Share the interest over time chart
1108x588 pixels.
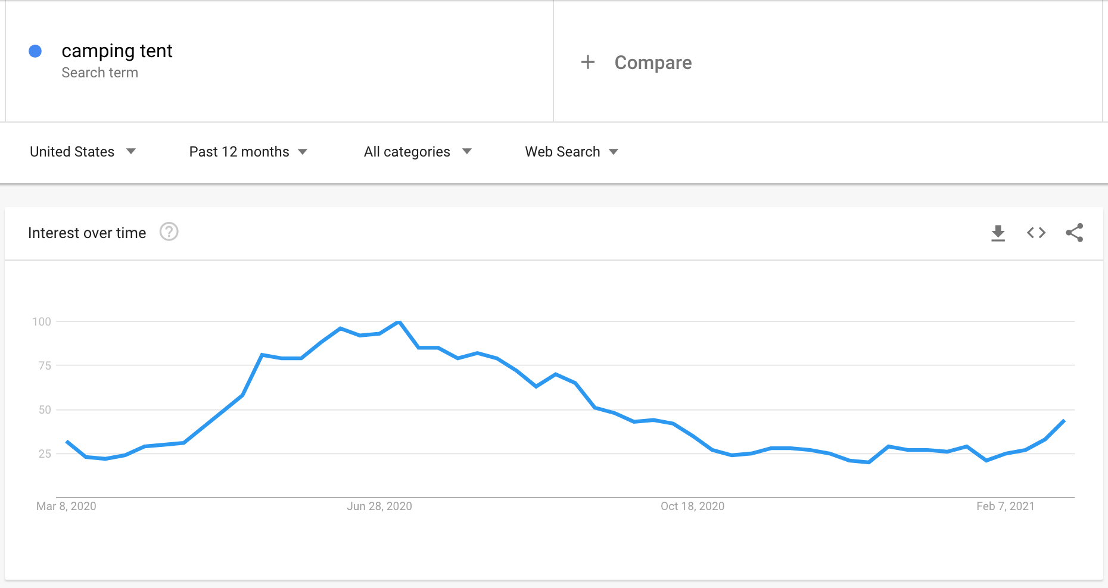(1074, 233)
